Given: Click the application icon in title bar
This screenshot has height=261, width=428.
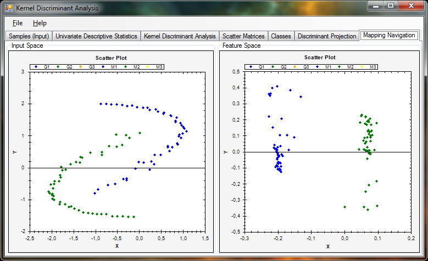Looking at the screenshot, I should coord(9,8).
